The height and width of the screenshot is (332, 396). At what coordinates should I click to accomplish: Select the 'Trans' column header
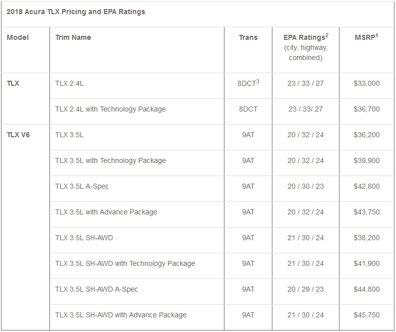click(x=248, y=37)
